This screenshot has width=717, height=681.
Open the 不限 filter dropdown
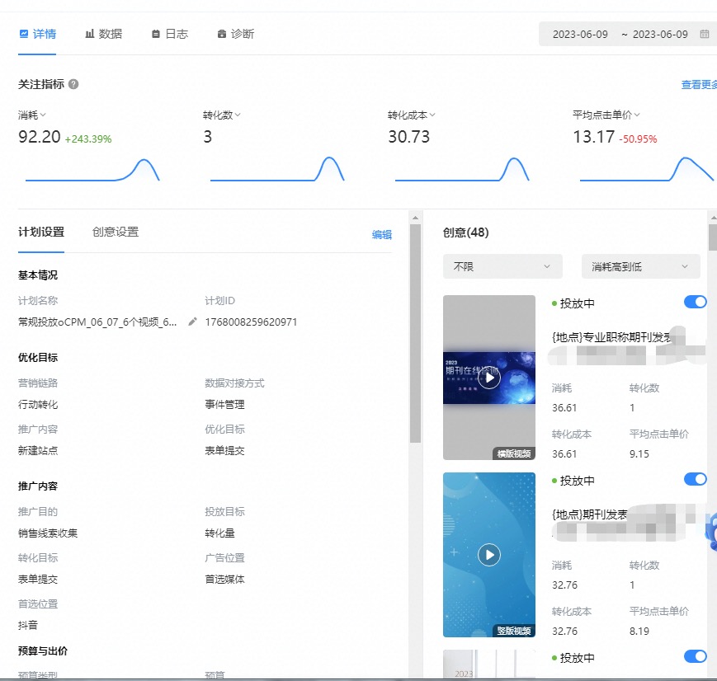click(x=502, y=266)
